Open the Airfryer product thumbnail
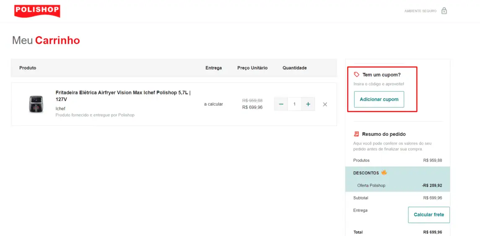Image resolution: width=480 pixels, height=236 pixels. coord(36,104)
